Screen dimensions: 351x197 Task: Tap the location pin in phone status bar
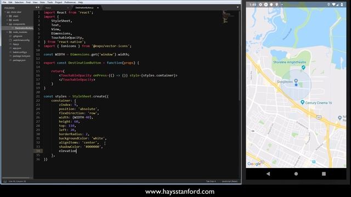[x=276, y=4]
